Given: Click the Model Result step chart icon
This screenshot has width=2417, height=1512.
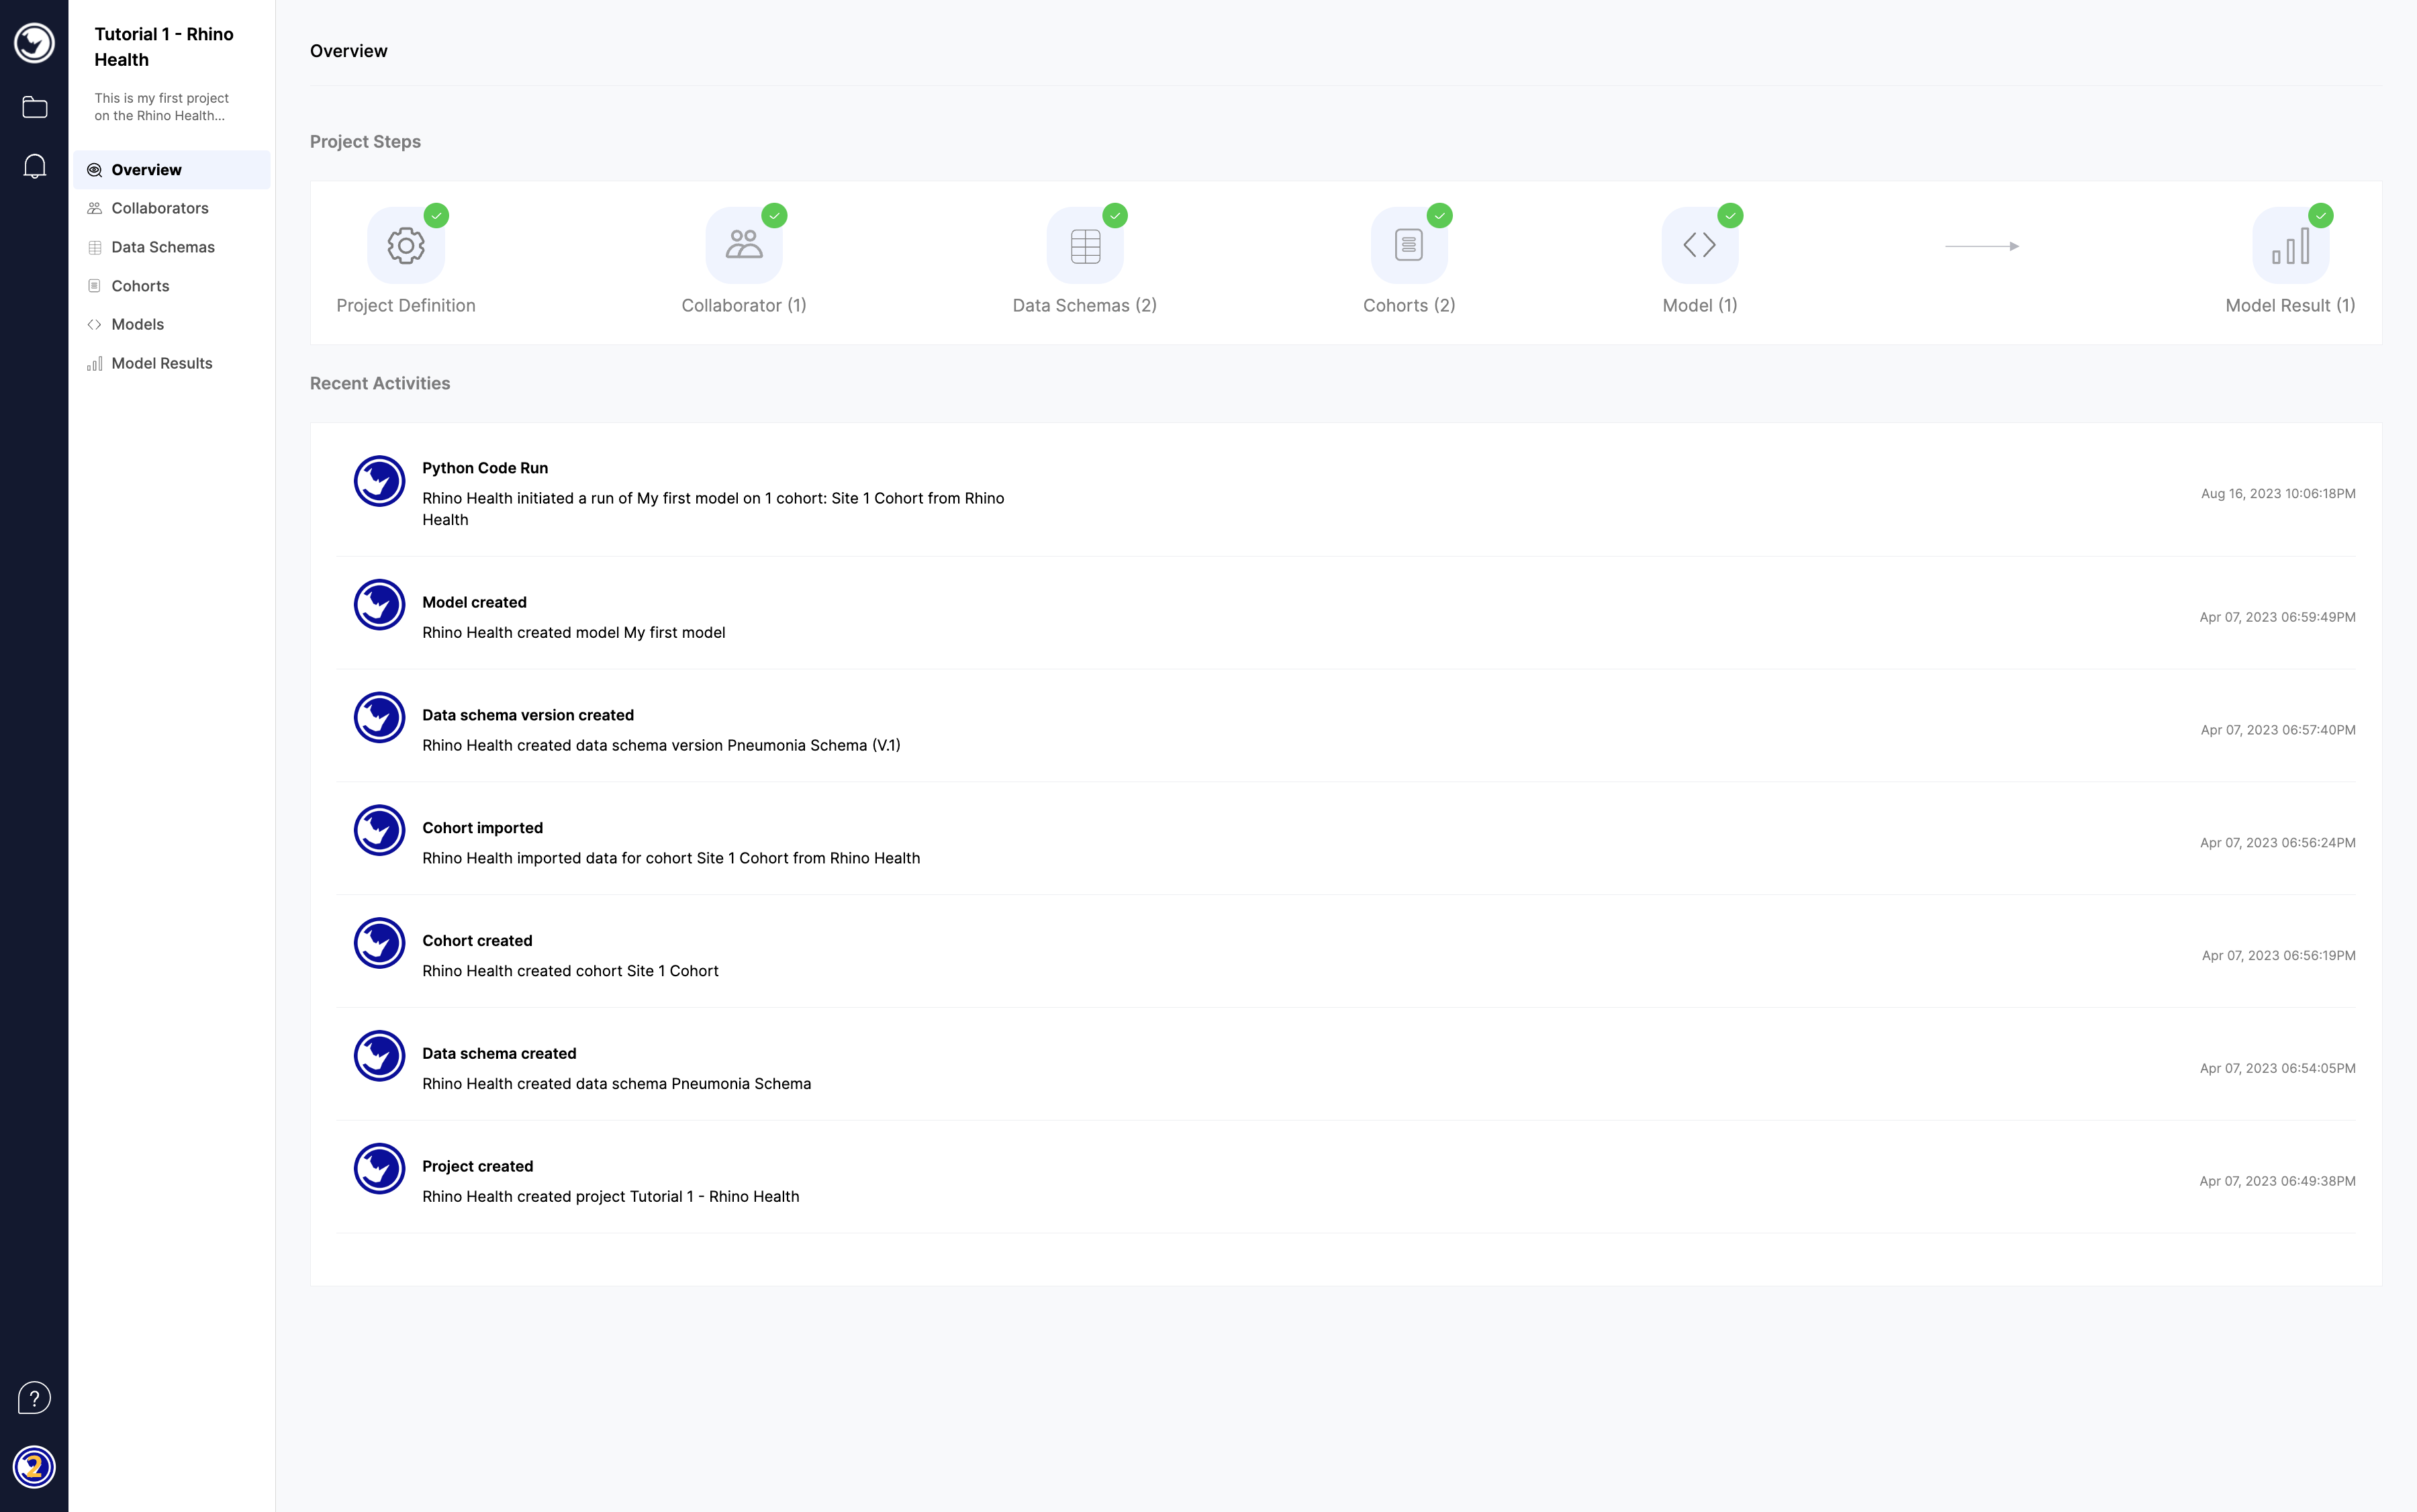Looking at the screenshot, I should click(x=2291, y=245).
